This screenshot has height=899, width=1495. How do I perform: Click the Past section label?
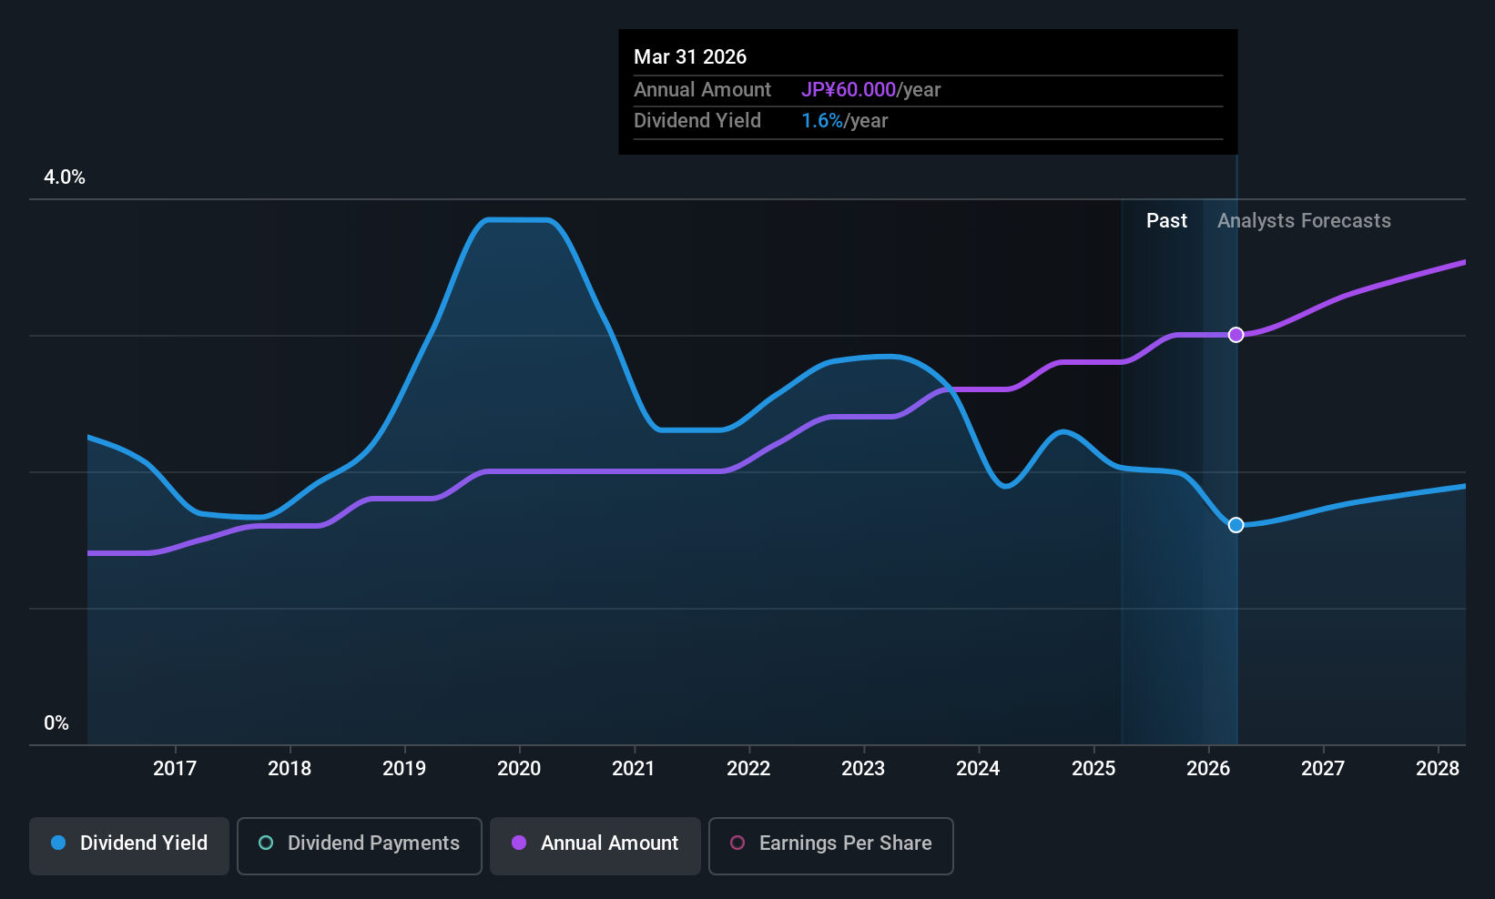coord(1166,221)
